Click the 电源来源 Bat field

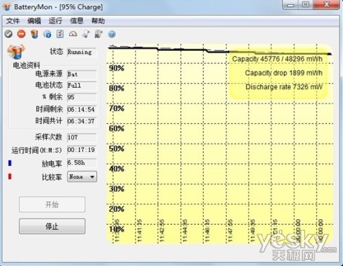(x=82, y=75)
